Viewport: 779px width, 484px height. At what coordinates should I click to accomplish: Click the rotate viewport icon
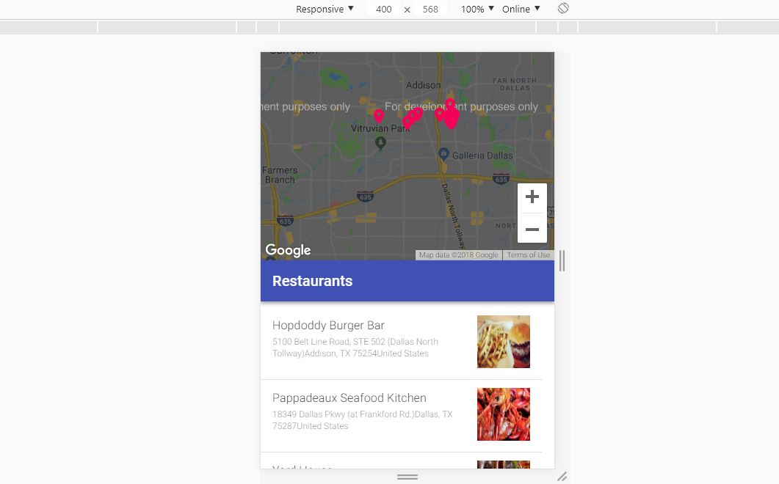(x=563, y=9)
